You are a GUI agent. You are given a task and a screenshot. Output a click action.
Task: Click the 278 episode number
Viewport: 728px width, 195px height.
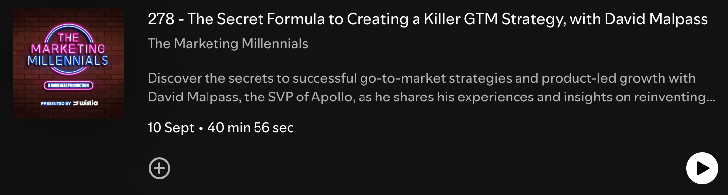[x=160, y=19]
